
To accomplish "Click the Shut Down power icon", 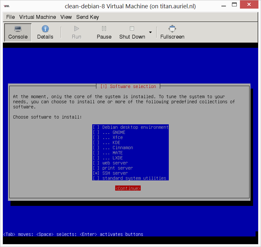I will (132, 29).
